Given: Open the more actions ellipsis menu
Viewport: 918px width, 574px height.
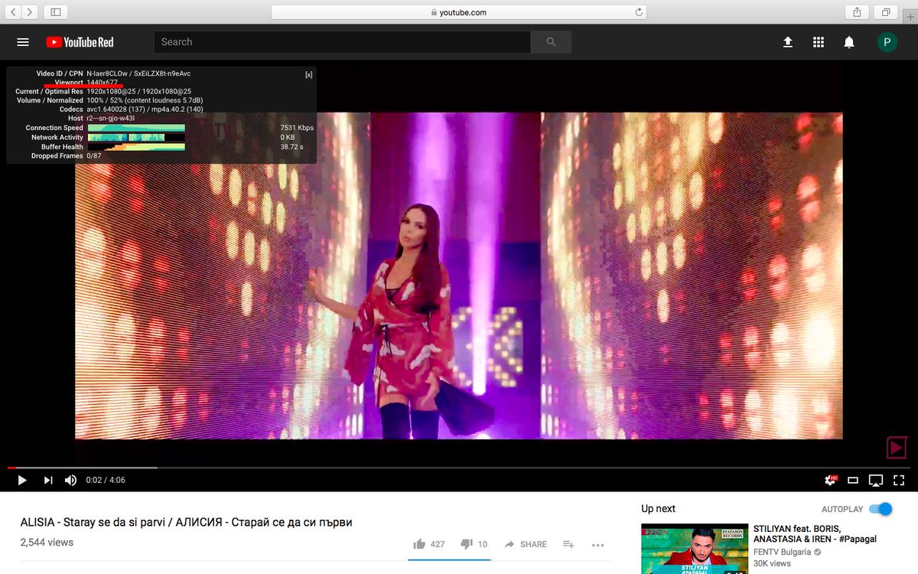Looking at the screenshot, I should pos(598,545).
